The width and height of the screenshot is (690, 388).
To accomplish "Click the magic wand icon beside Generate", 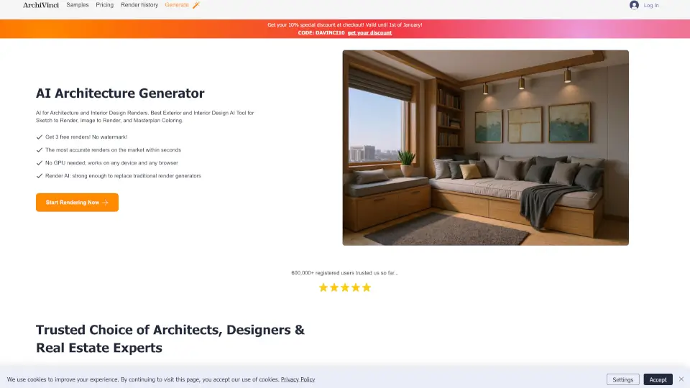I will coord(196,5).
